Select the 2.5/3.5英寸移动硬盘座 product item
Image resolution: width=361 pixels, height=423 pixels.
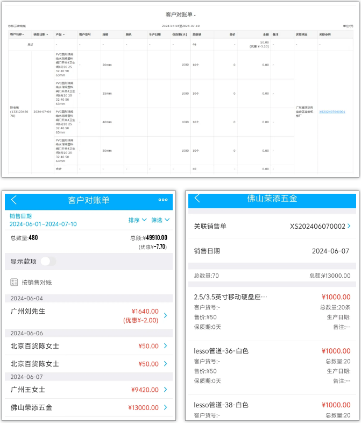pyautogui.click(x=272, y=312)
